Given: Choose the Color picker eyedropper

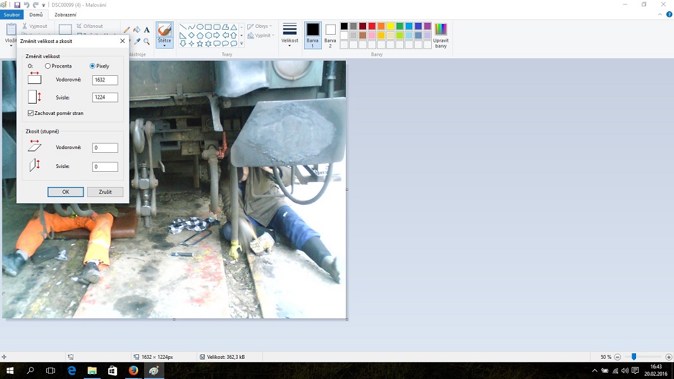Looking at the screenshot, I should tap(137, 42).
